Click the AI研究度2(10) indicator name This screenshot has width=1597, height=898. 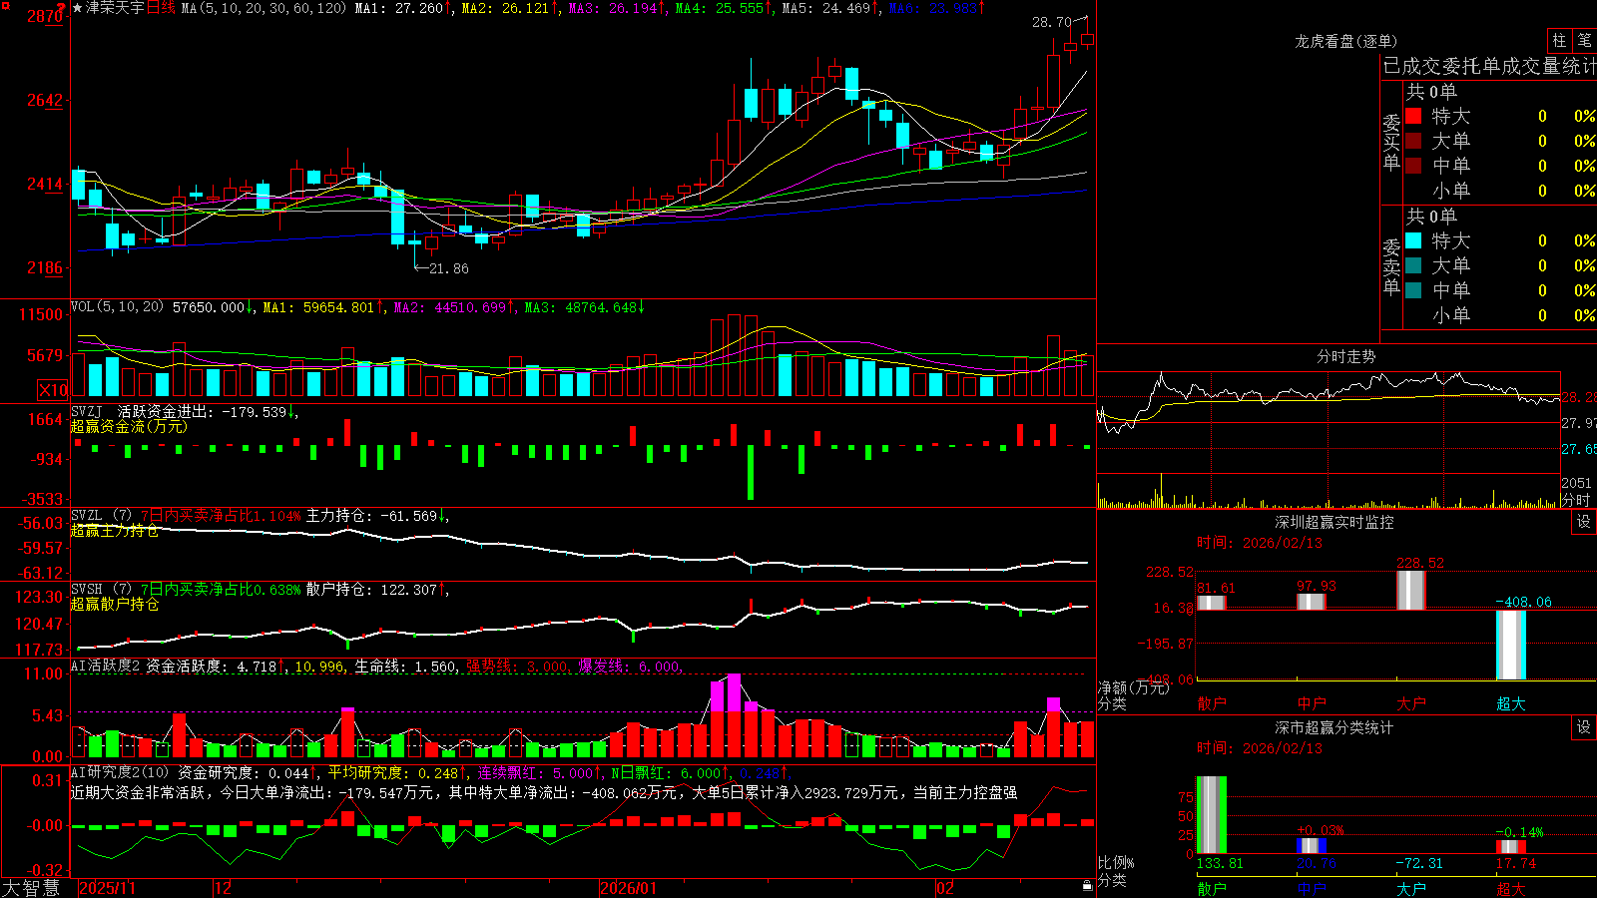120,772
